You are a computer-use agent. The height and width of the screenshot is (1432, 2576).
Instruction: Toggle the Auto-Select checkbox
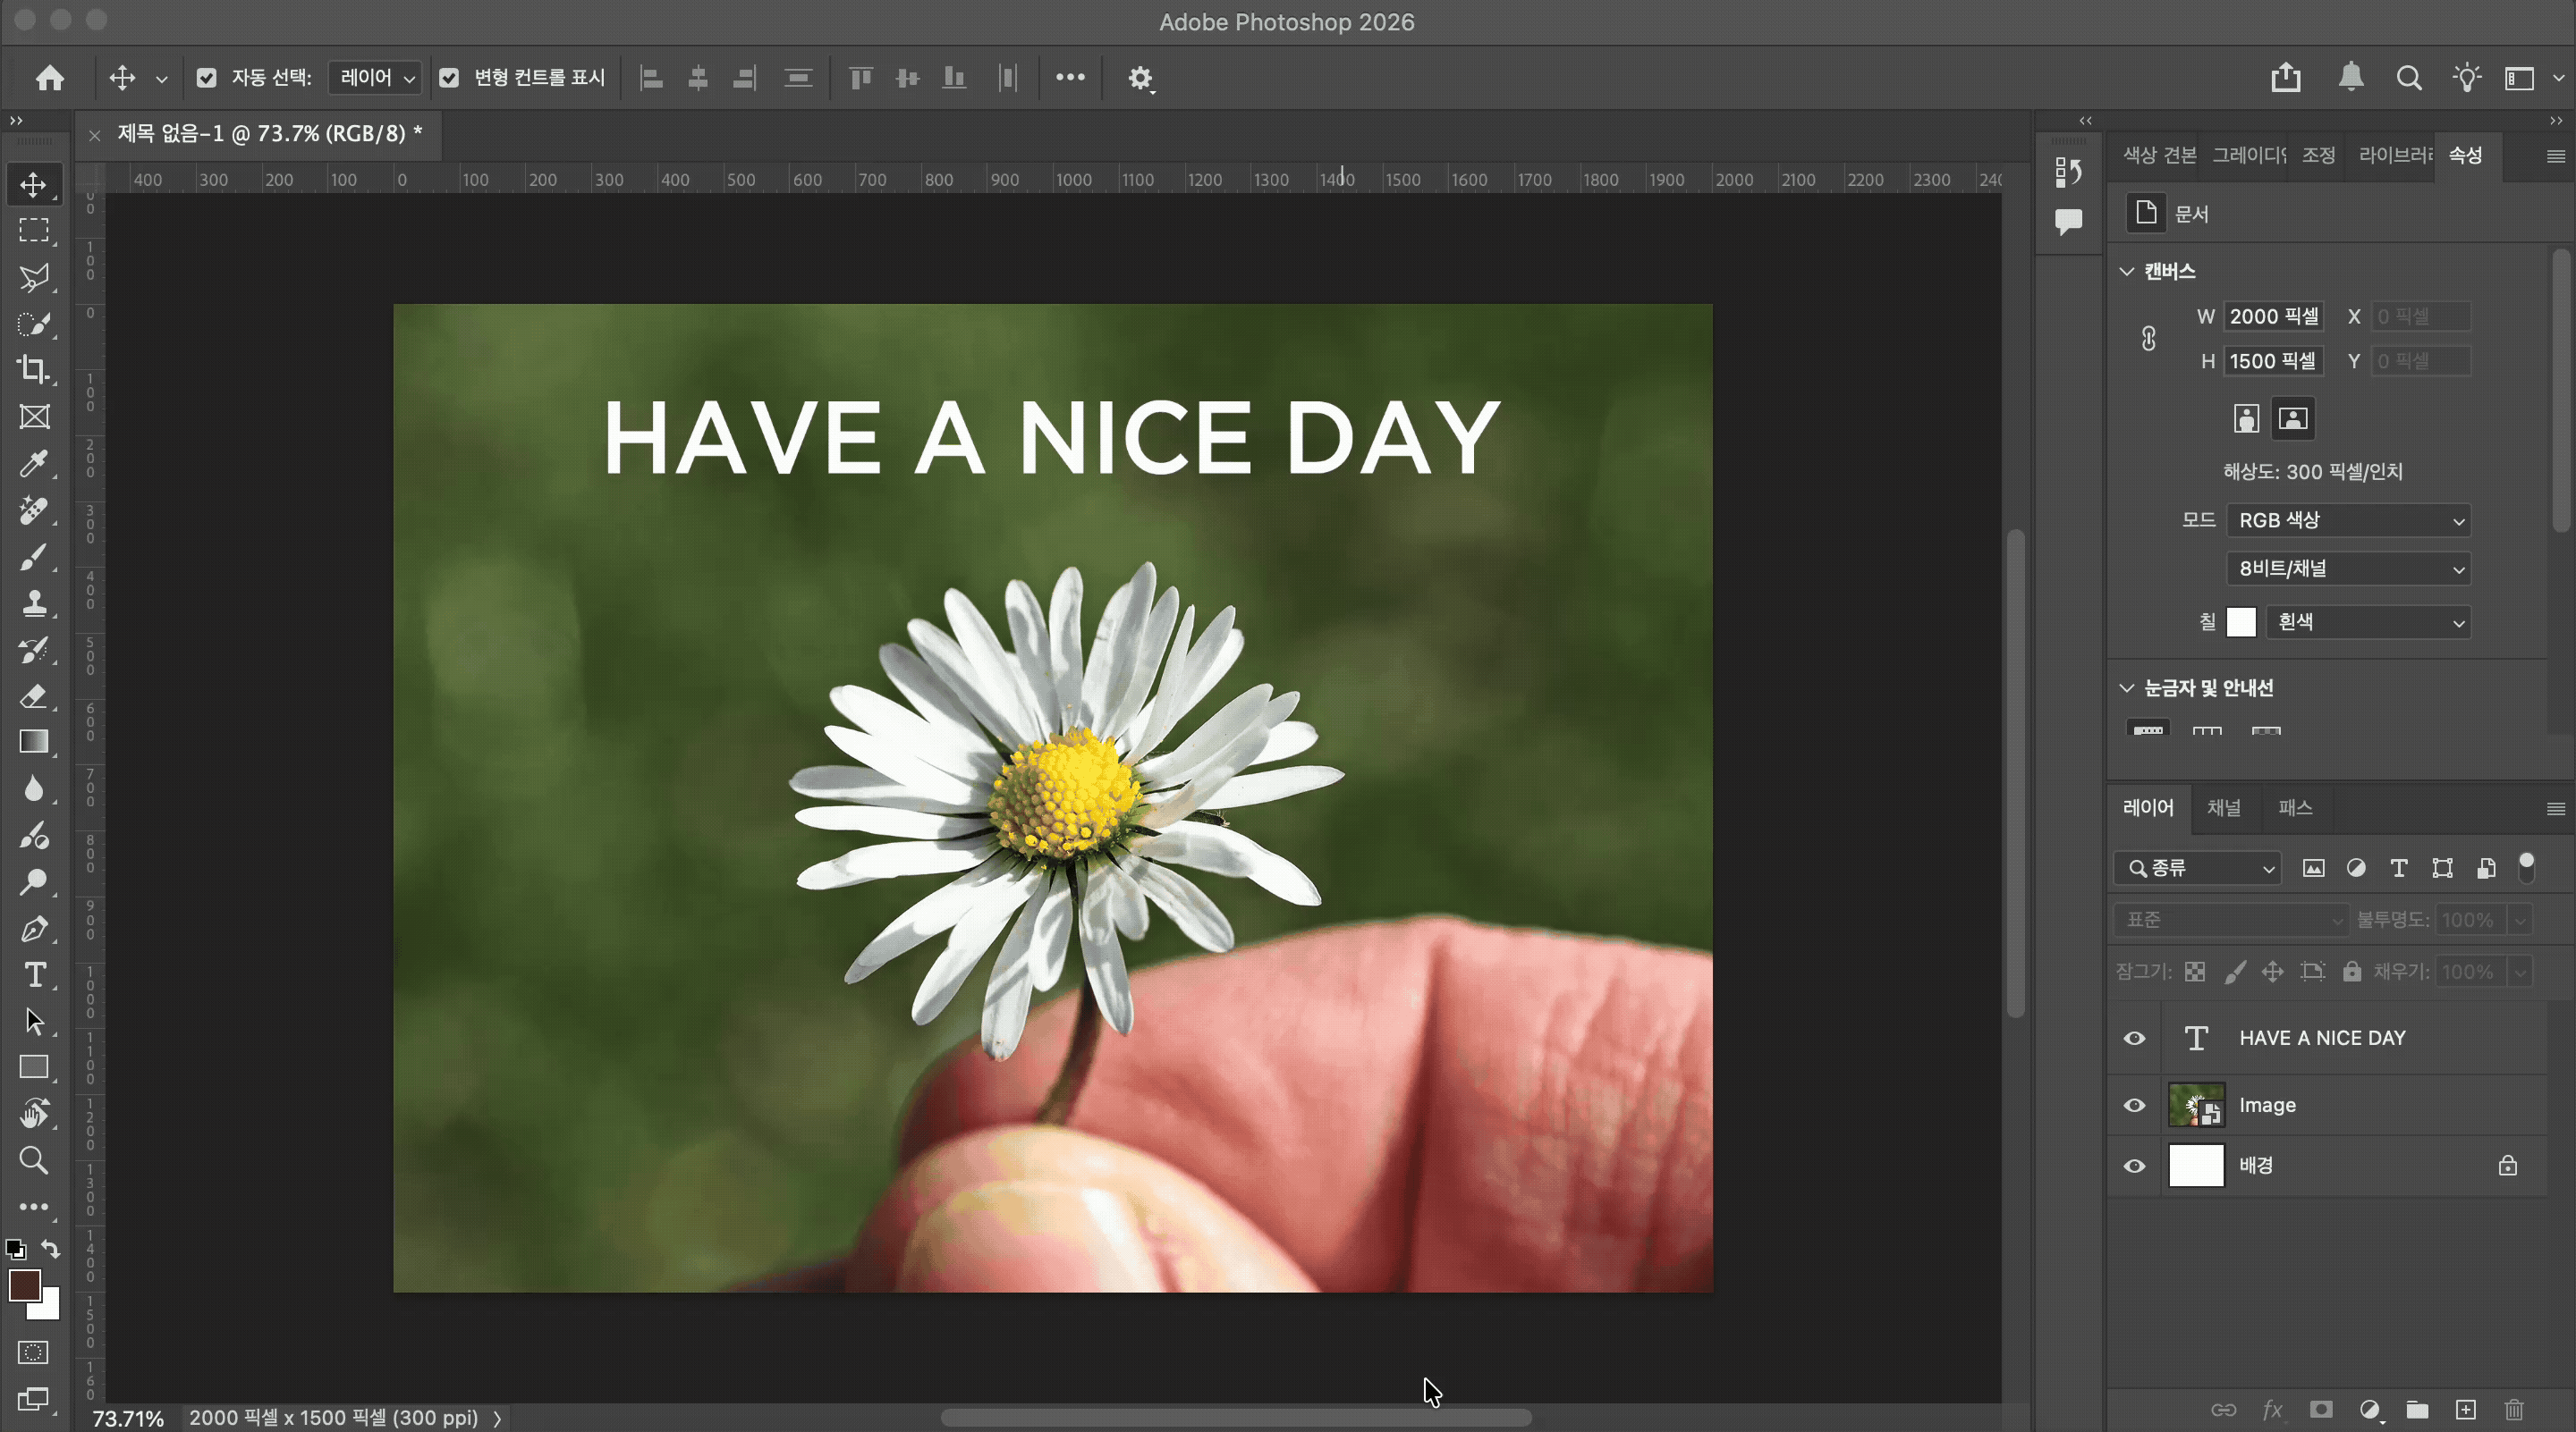coord(206,78)
